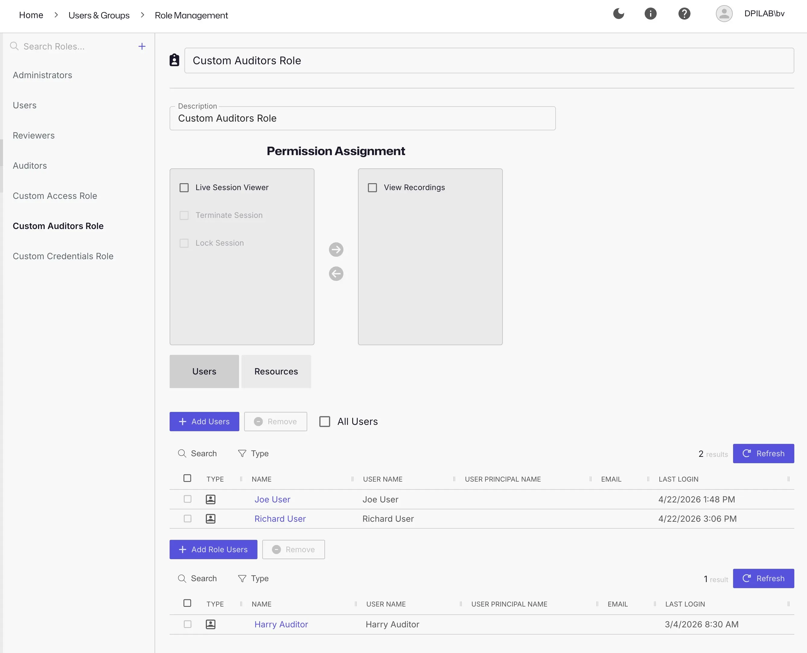
Task: Click the plus icon to add role
Action: point(142,46)
